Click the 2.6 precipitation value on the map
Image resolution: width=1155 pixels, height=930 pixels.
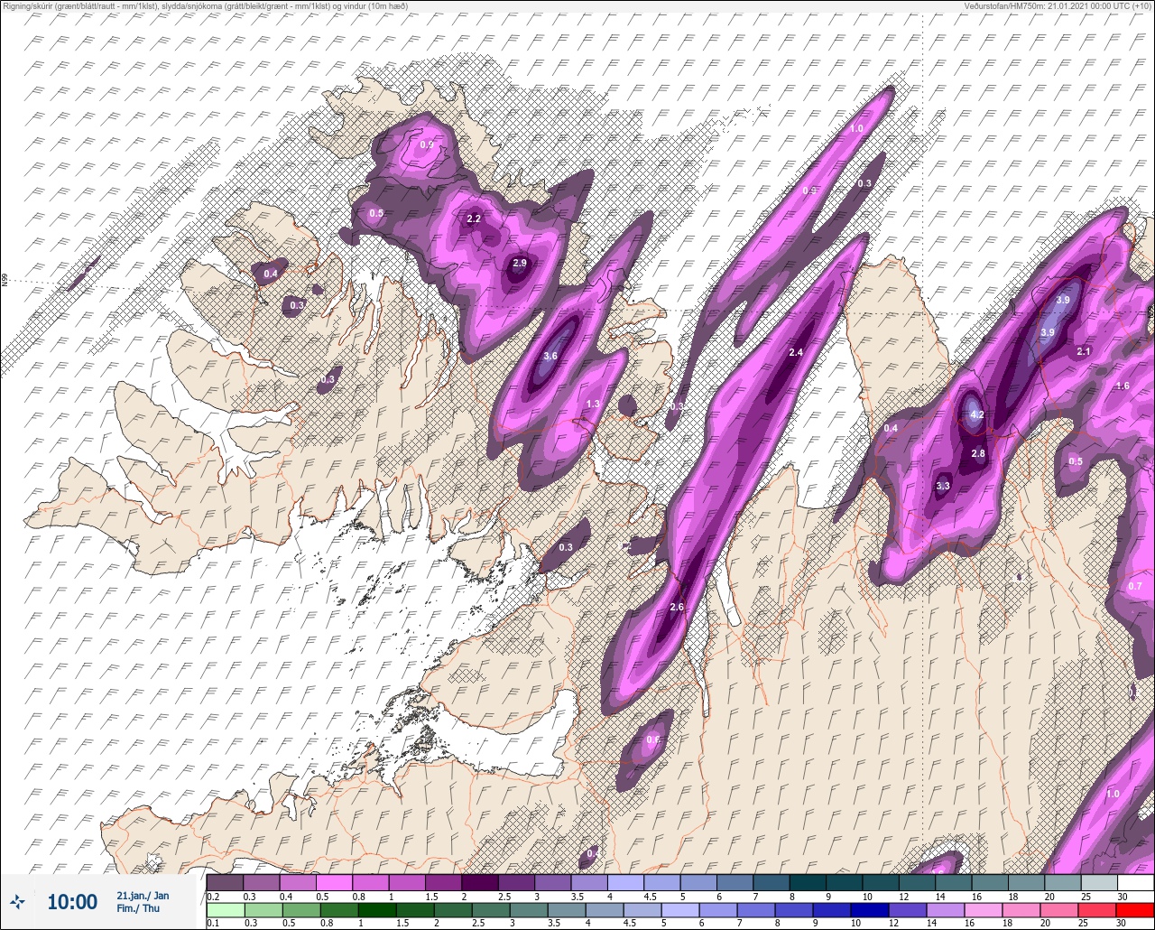pyautogui.click(x=677, y=607)
